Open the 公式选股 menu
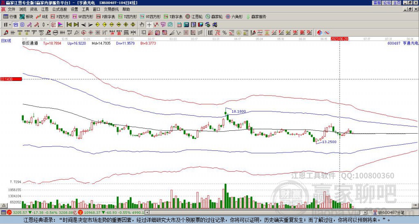This screenshot has width=419, height=224. click(x=60, y=9)
